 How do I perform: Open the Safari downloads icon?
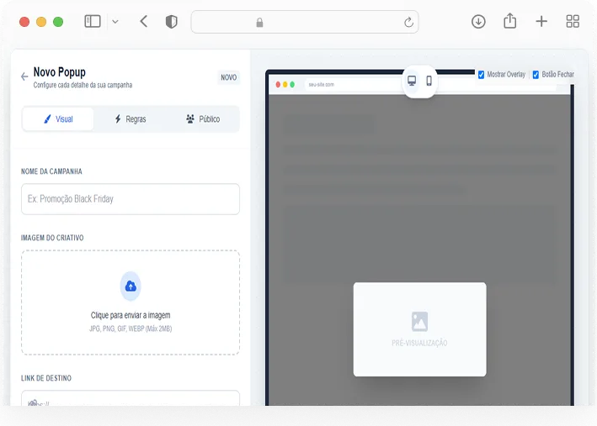pos(478,22)
